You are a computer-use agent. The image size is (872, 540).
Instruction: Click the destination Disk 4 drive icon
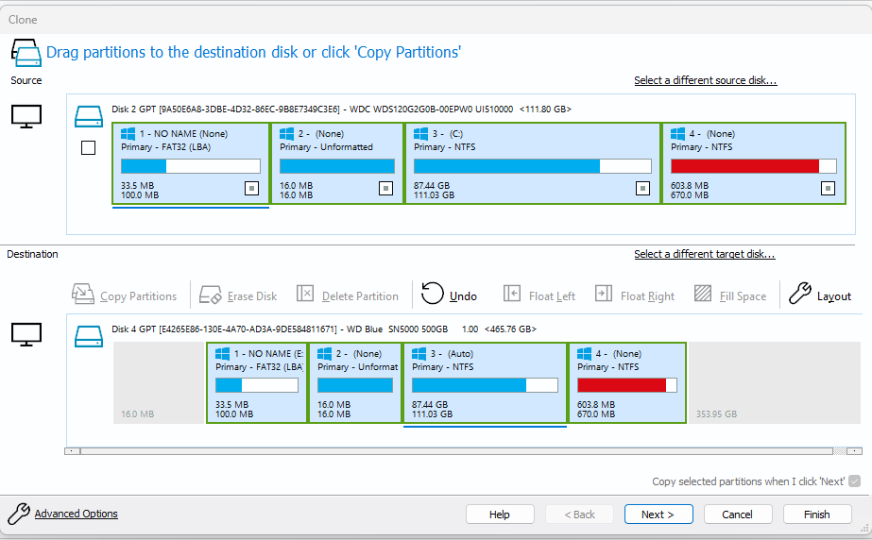(89, 335)
